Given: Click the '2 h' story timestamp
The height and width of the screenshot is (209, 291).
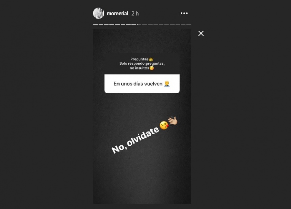Looking at the screenshot, I should pyautogui.click(x=135, y=14).
